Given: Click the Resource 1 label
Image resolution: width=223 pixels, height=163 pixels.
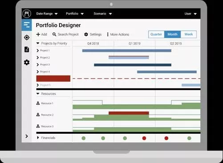Looking at the screenshot, I should tap(47, 103).
